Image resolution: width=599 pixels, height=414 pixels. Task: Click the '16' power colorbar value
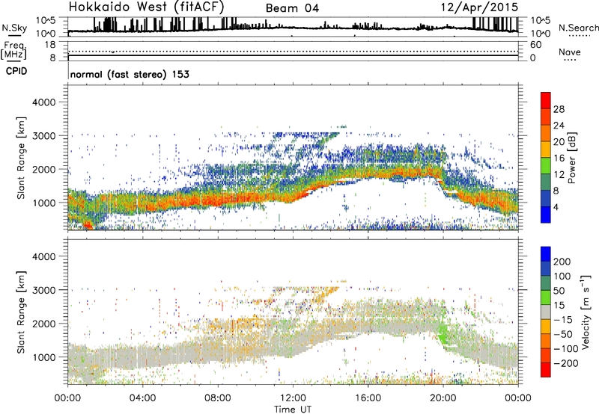[559, 158]
